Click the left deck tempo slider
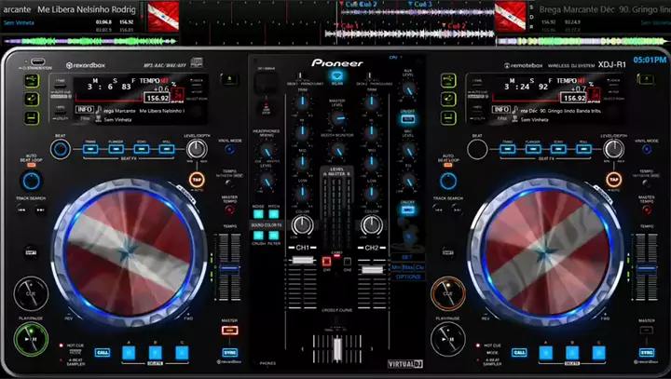The image size is (671, 379). (x=230, y=268)
